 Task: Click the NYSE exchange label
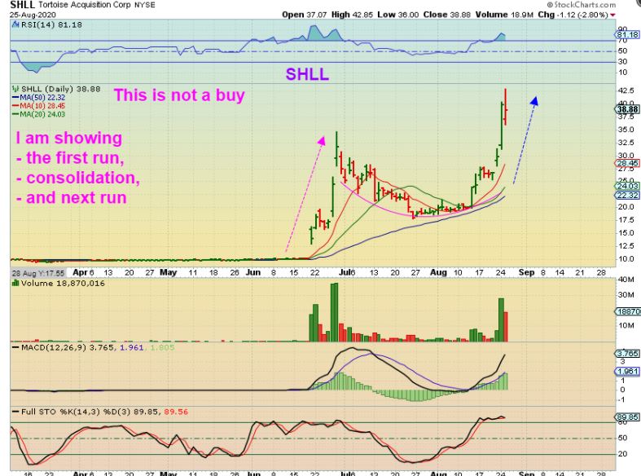145,6
